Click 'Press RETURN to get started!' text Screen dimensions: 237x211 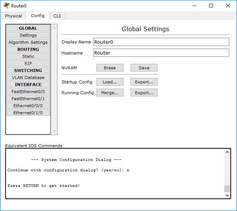tap(43, 186)
